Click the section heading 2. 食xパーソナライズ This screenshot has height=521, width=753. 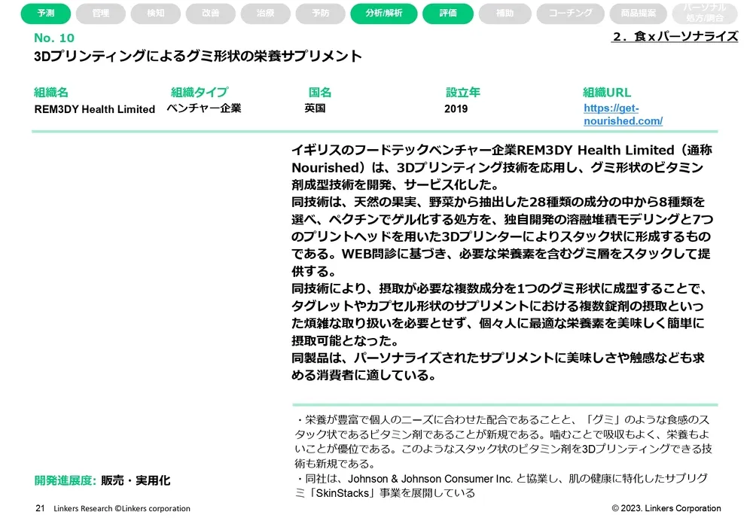[x=674, y=36]
